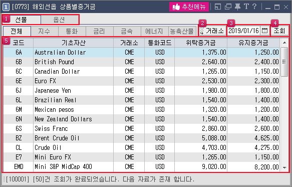Toggle the 거래소 exchange switch button

click(212, 31)
